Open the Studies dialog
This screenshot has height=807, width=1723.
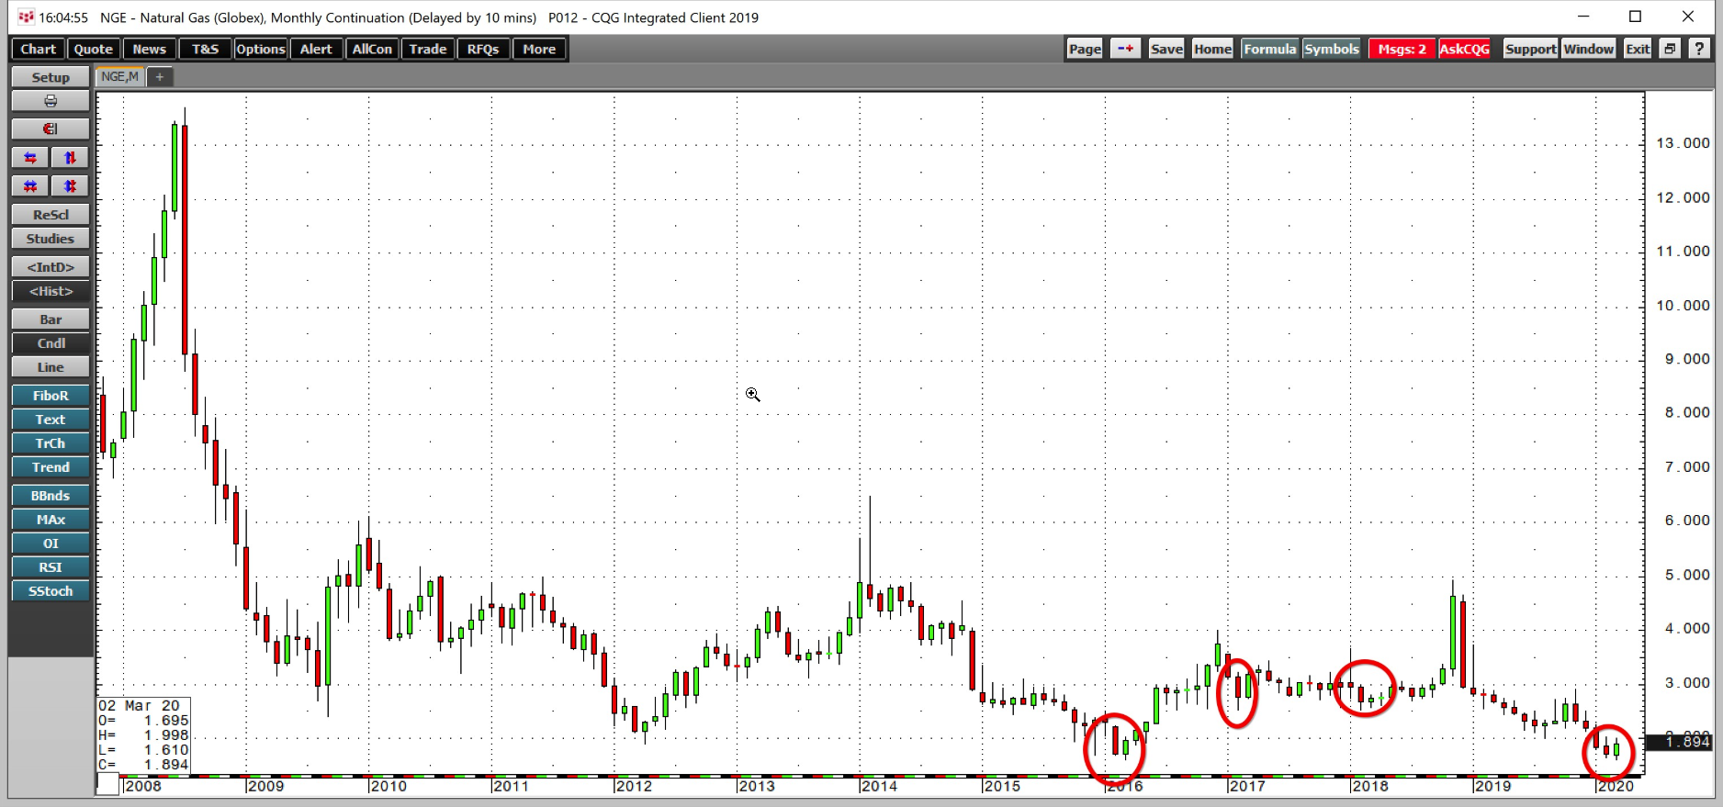pyautogui.click(x=51, y=239)
